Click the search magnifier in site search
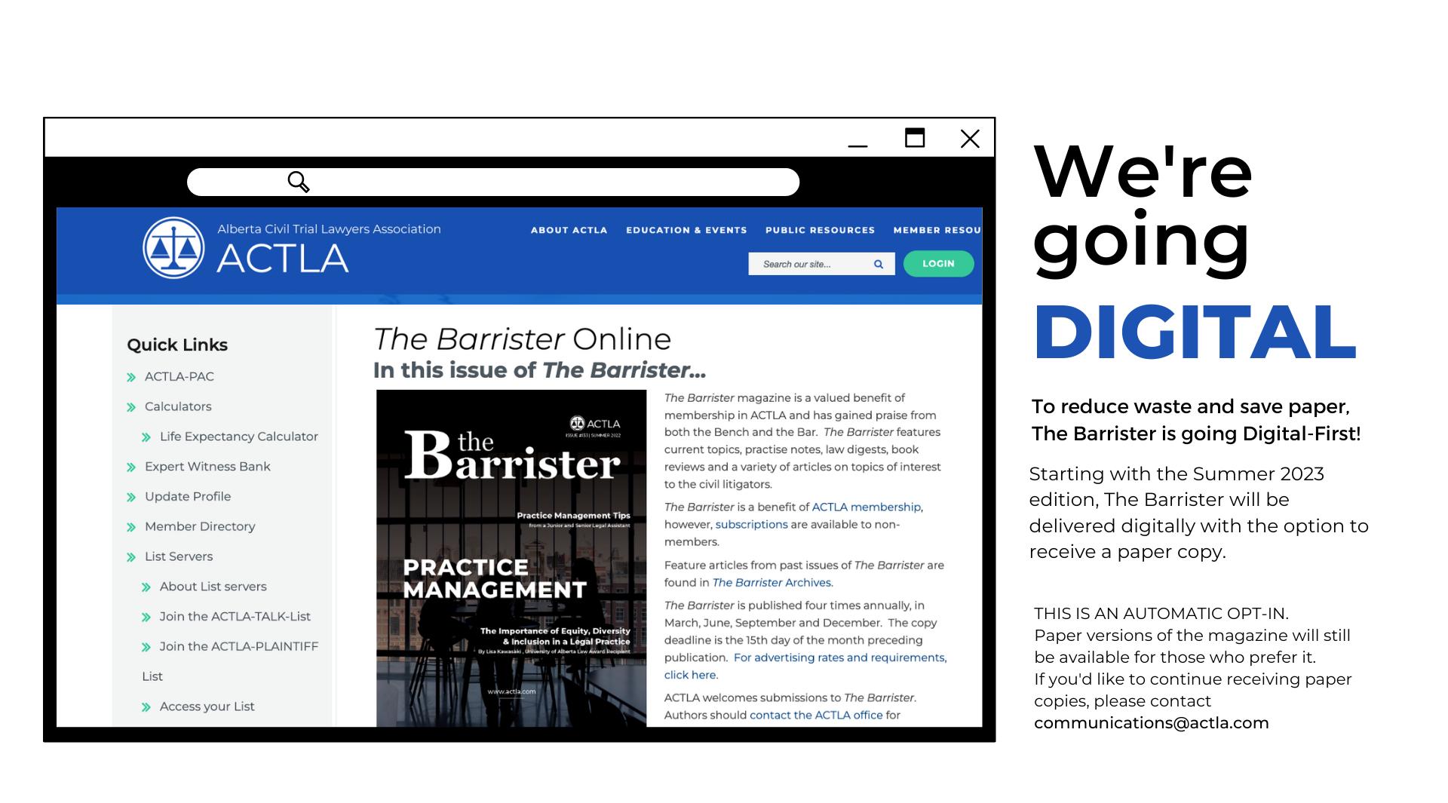 click(x=879, y=264)
